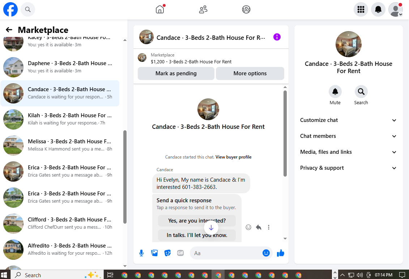Send quick response 'In talks. I'll let you know.'
The image size is (409, 279).
click(x=197, y=235)
